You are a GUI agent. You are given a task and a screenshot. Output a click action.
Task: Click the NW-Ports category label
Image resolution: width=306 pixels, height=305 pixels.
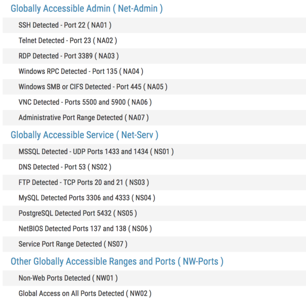(200, 261)
